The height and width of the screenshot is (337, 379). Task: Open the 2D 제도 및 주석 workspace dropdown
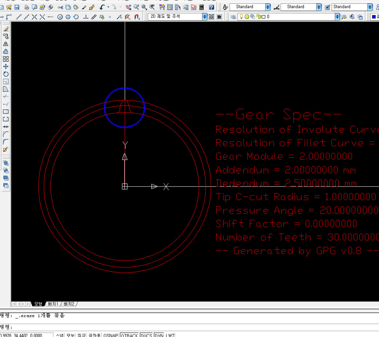(x=205, y=17)
